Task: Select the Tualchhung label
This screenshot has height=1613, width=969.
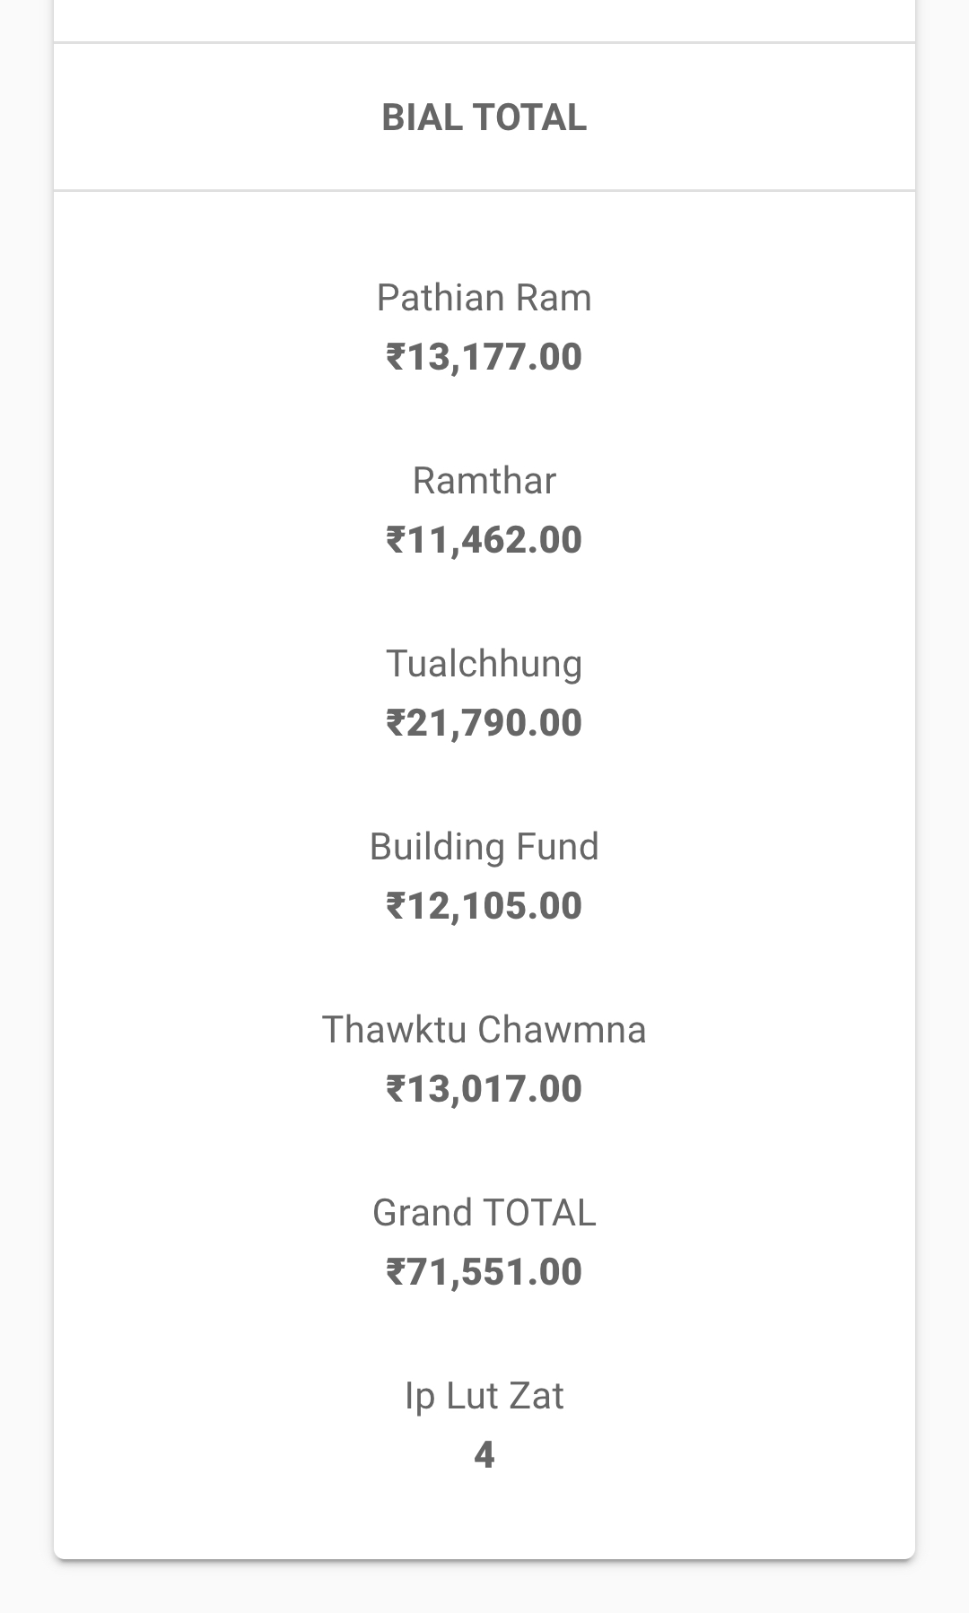Action: [x=484, y=664]
